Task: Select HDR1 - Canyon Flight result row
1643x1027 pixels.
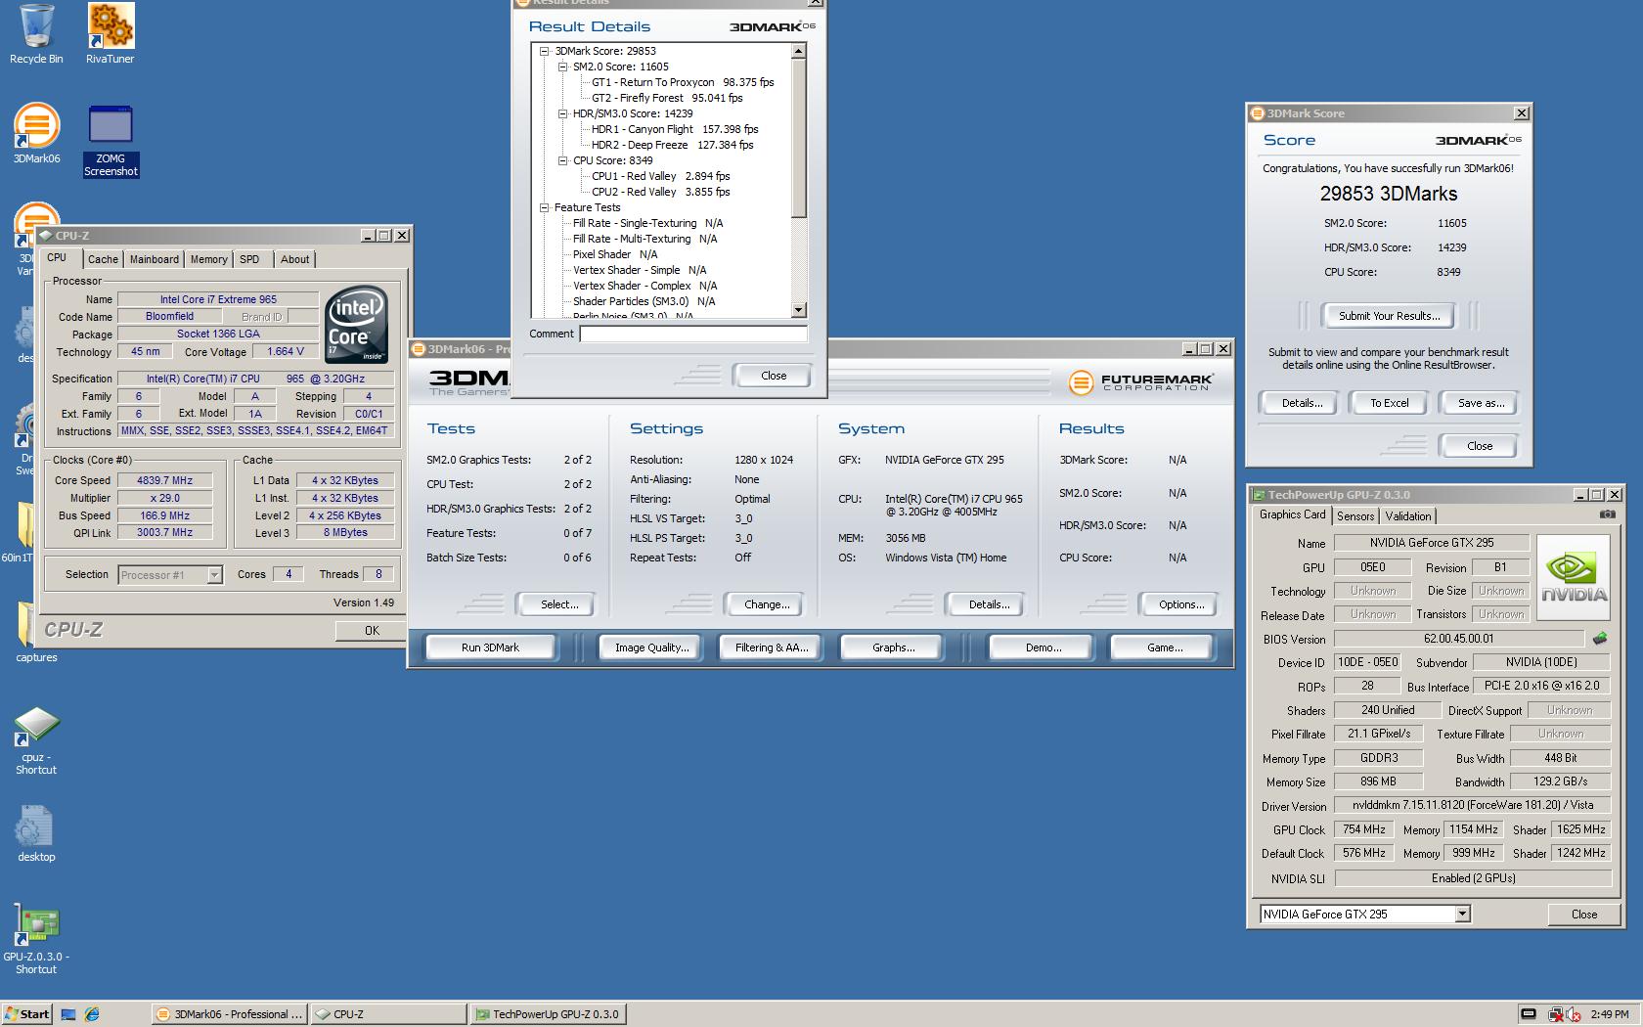Action: pos(675,129)
